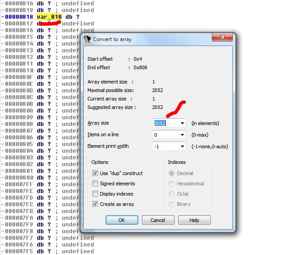Image resolution: width=304 pixels, height=255 pixels.
Task: Choose Hexadecimal index radio button
Action: 171,184
